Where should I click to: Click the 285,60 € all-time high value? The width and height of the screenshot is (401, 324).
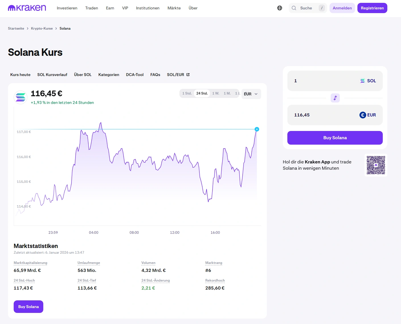point(215,288)
